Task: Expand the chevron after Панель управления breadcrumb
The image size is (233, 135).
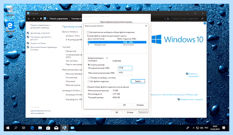Action: point(70,19)
